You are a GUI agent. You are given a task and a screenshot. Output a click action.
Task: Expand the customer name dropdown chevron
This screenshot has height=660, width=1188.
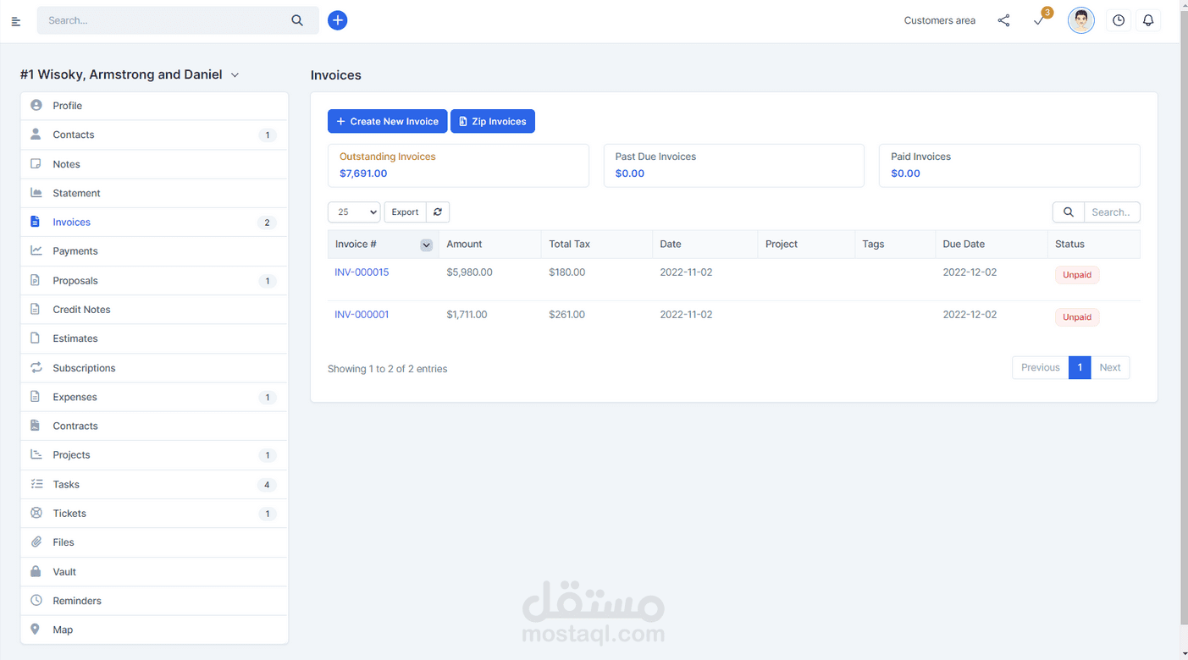(235, 75)
